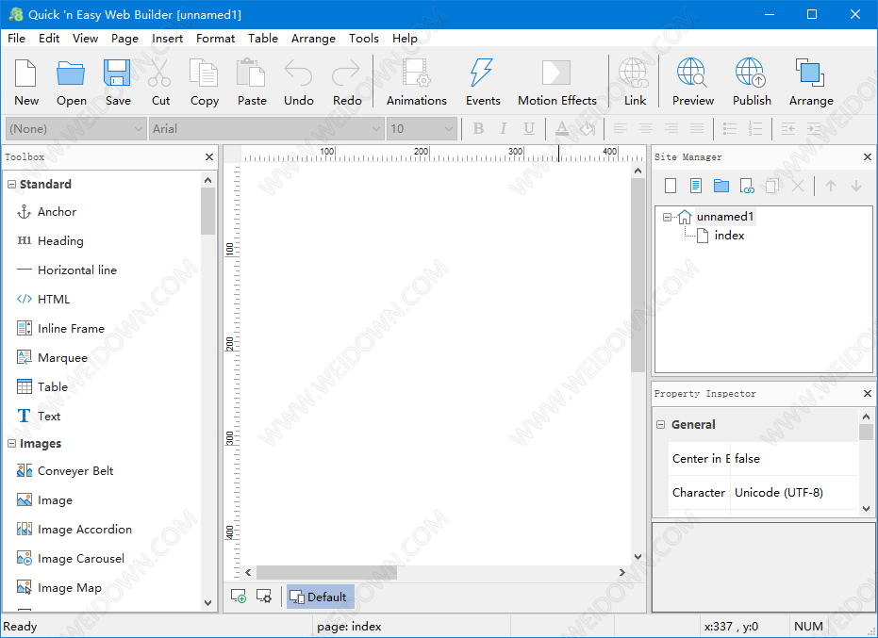The width and height of the screenshot is (878, 638).
Task: Click the Save disk icon
Action: (118, 82)
